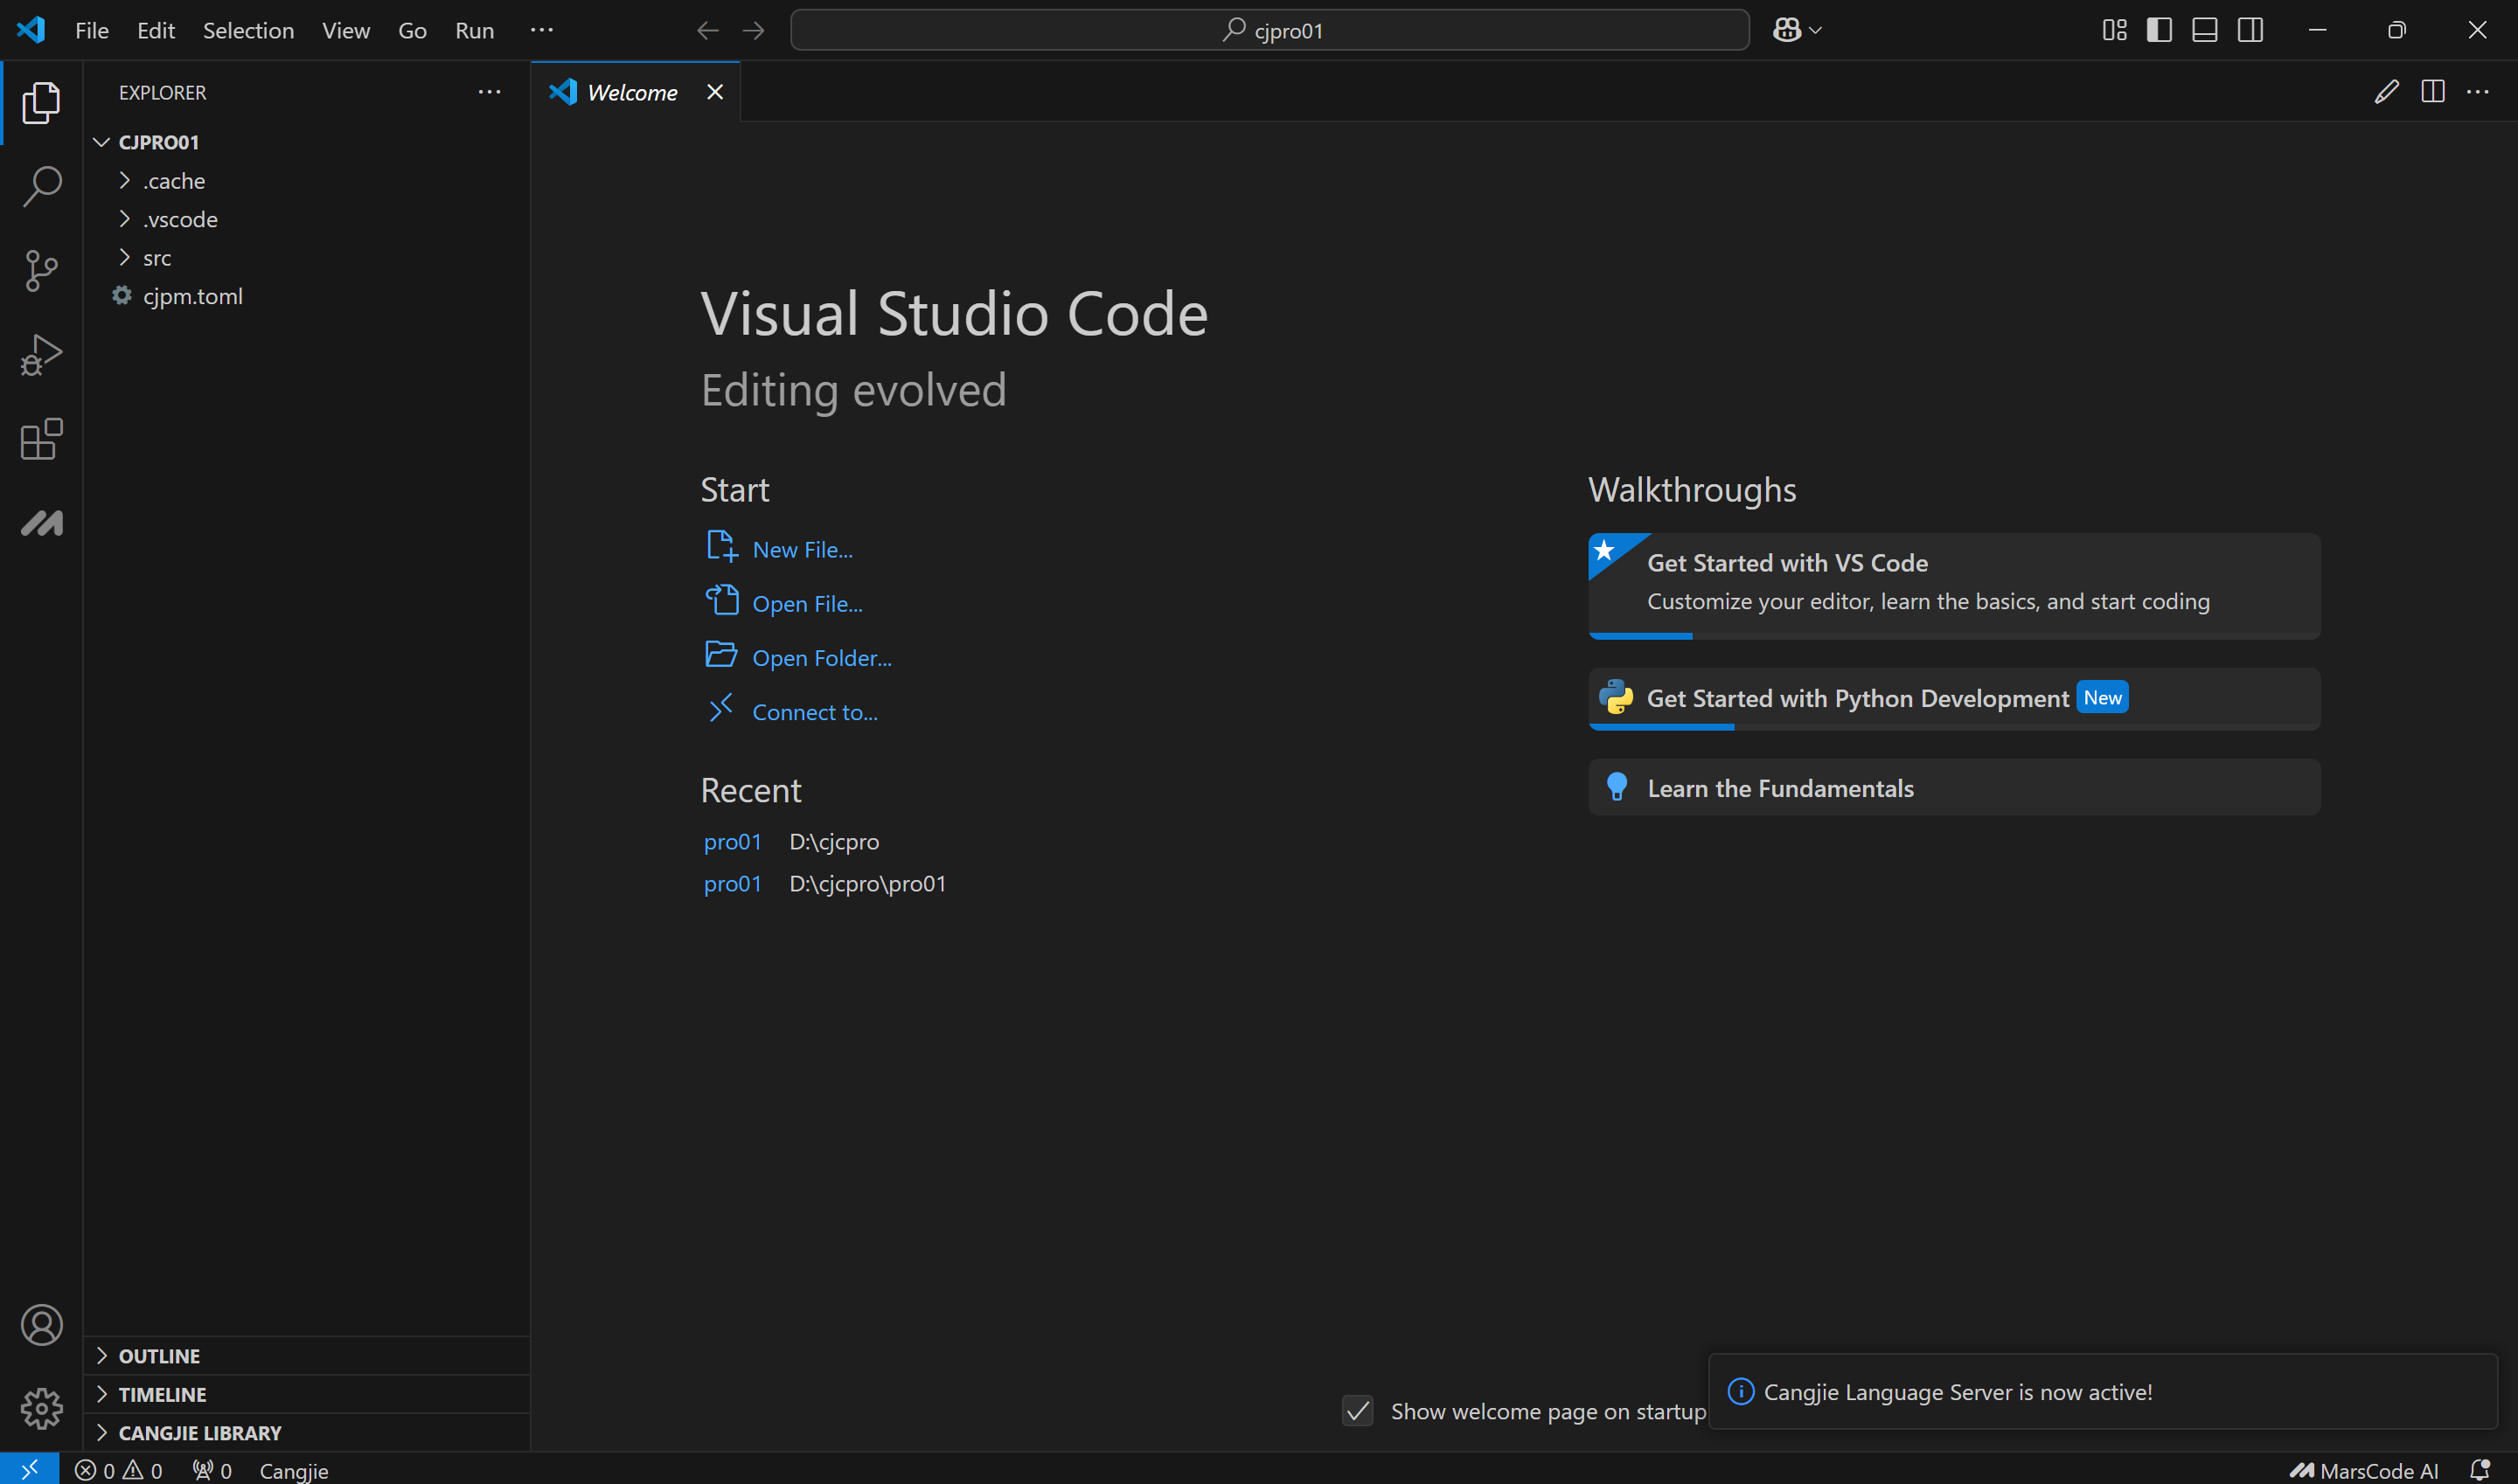Click the cjpm.toml gear file icon
This screenshot has width=2518, height=1484.
[122, 295]
